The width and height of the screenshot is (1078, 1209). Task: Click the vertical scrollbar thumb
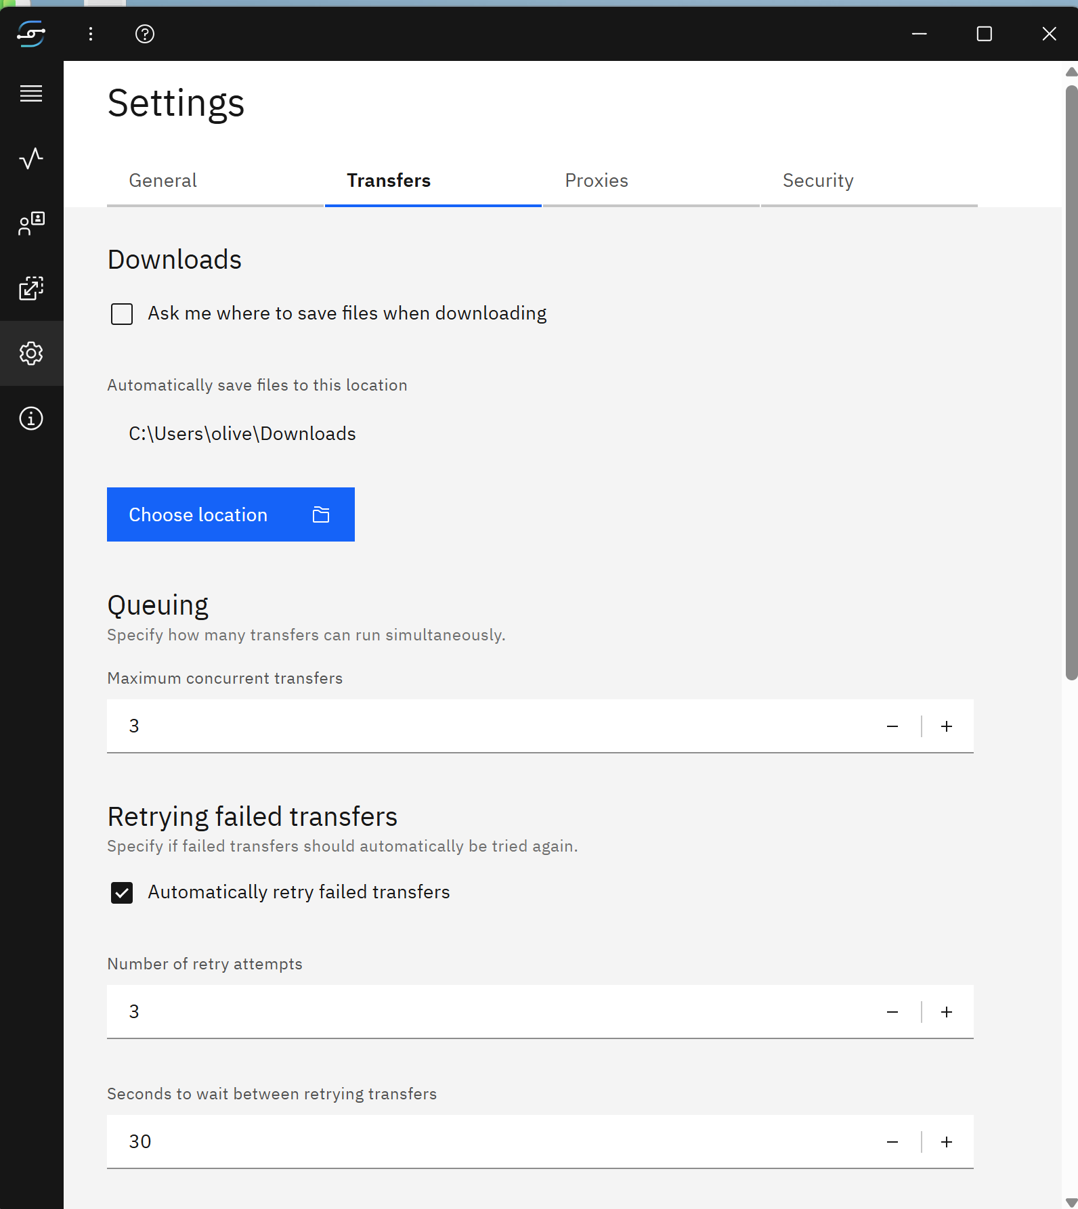point(1071,379)
